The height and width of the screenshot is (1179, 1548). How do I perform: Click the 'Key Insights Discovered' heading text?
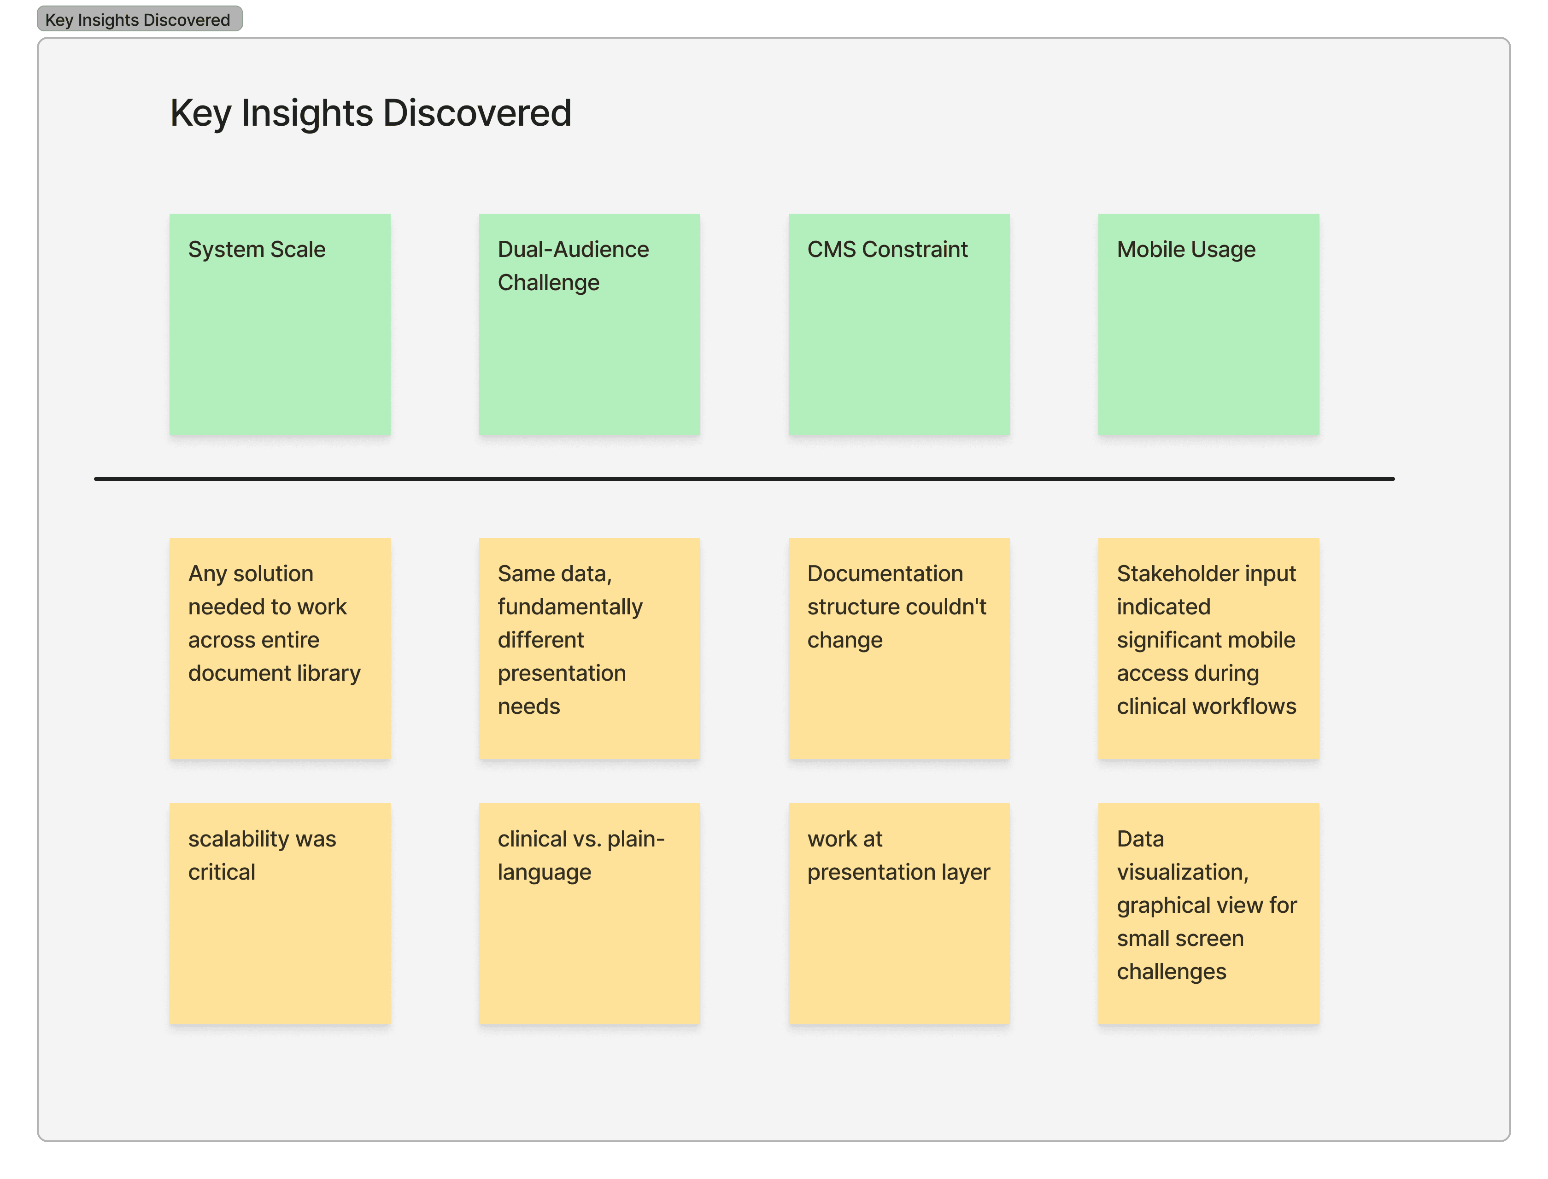[370, 113]
